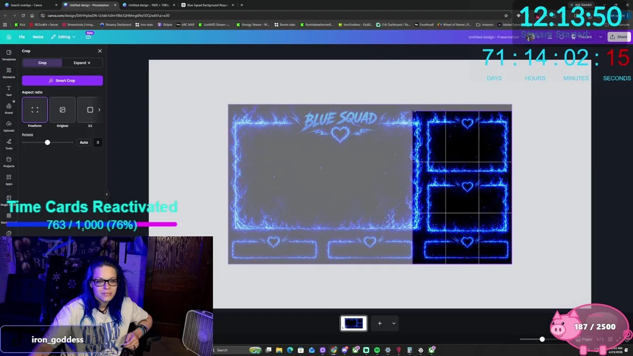Open the IRLToolkit Server bookmark
633x356 pixels.
point(44,25)
